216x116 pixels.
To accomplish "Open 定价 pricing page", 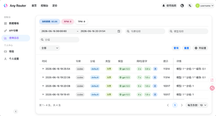I will [x=55, y=6].
